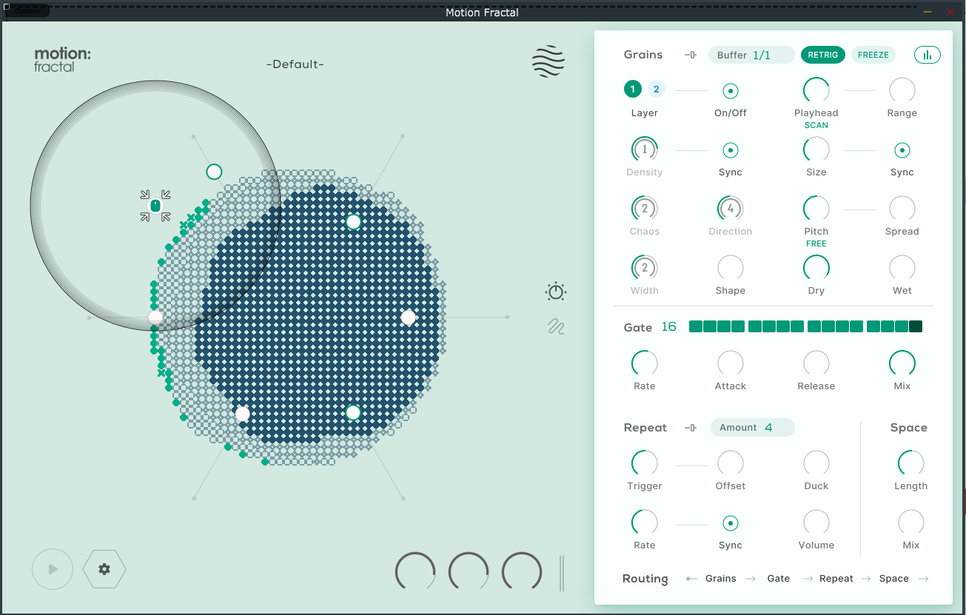Click the Shape knob

click(x=731, y=268)
